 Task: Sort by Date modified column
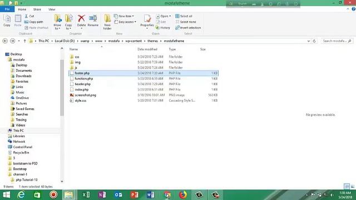pyautogui.click(x=147, y=49)
